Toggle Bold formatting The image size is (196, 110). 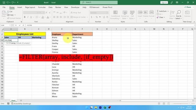click(x=25, y=17)
